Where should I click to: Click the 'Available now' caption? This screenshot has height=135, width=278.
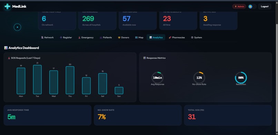coord(129,25)
